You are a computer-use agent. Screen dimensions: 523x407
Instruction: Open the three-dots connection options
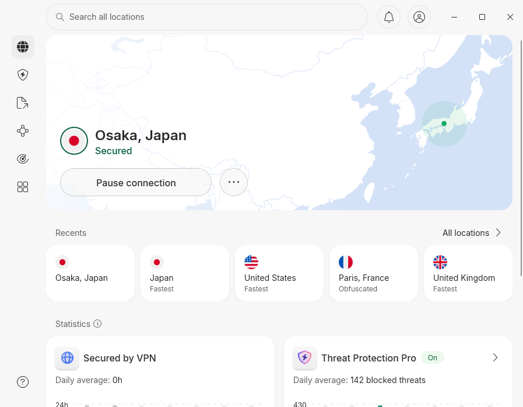(x=234, y=182)
